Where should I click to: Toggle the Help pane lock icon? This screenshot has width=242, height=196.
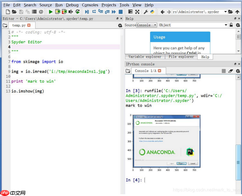231,25
